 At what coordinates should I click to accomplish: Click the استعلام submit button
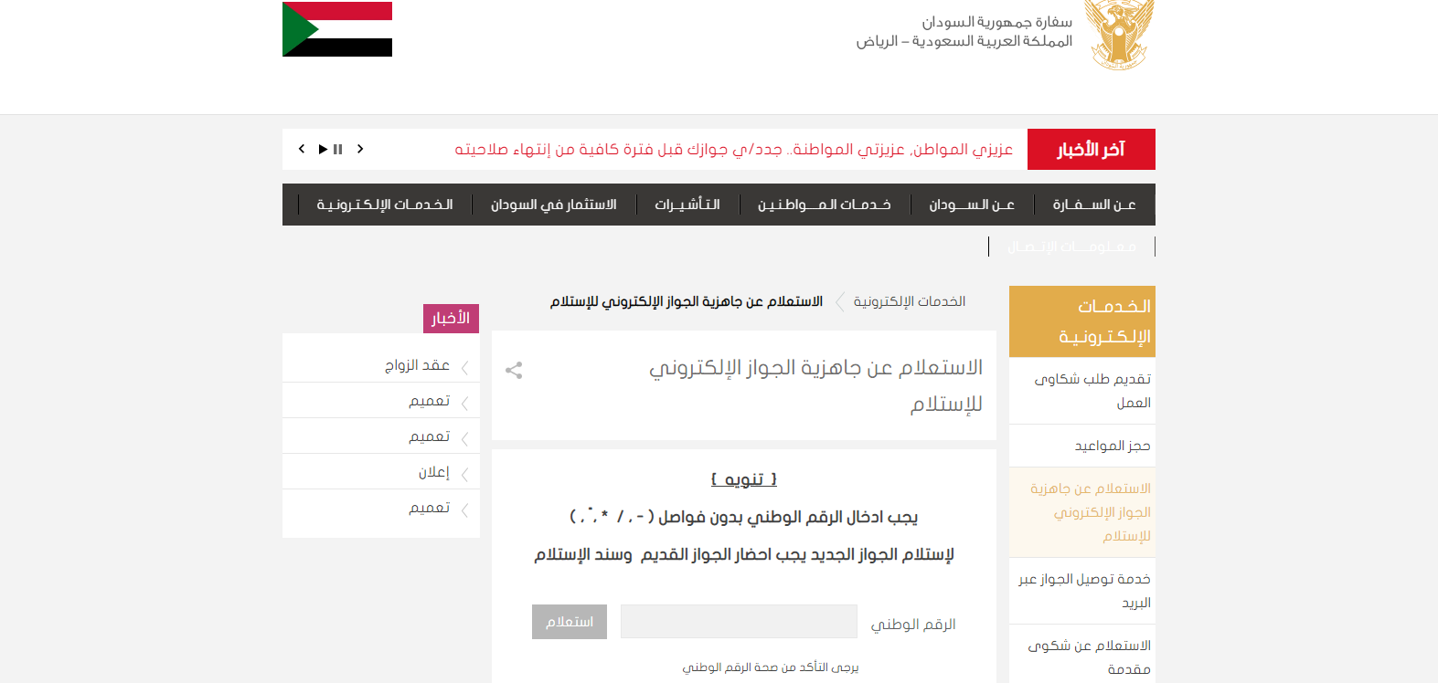point(570,622)
